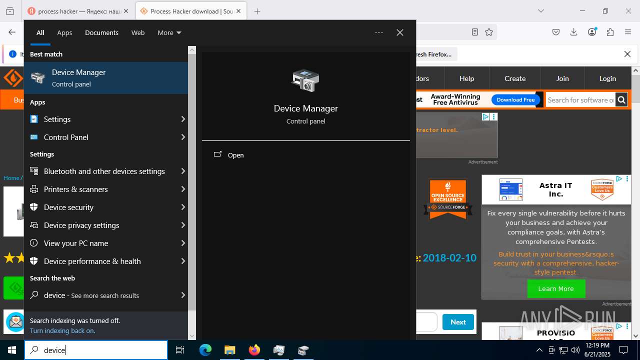Dismiss Firefox notification bar close button
The image size is (640, 360).
point(627,54)
